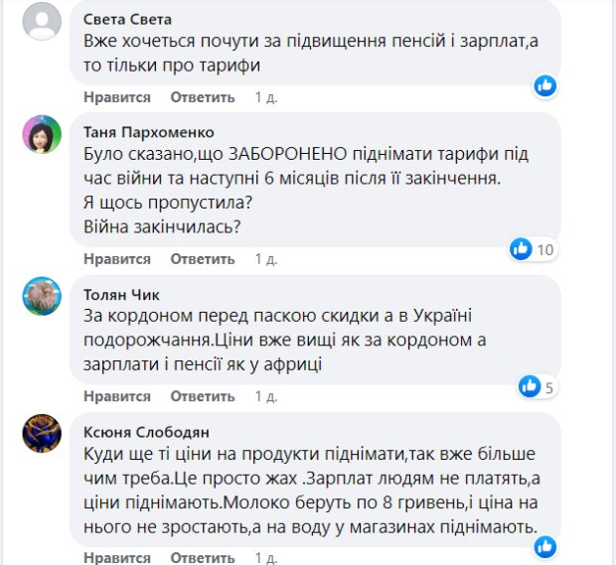Click 'Нравится' under Света Света's comment
Image resolution: width=616 pixels, height=565 pixels.
point(117,97)
